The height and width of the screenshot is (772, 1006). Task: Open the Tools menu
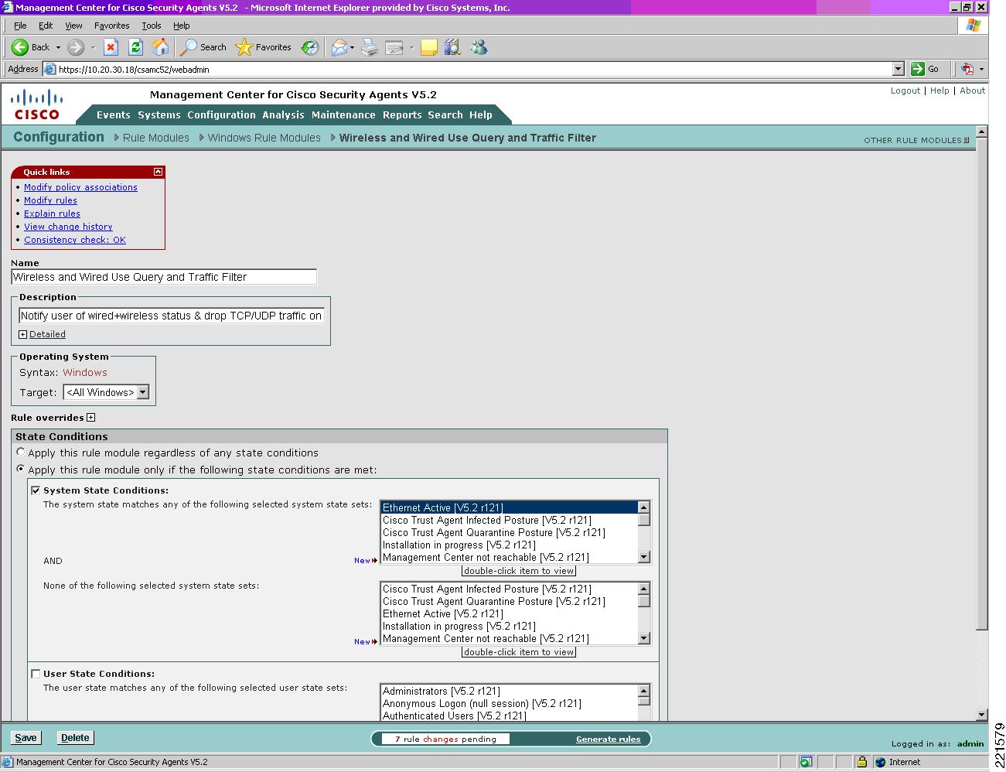(x=152, y=26)
